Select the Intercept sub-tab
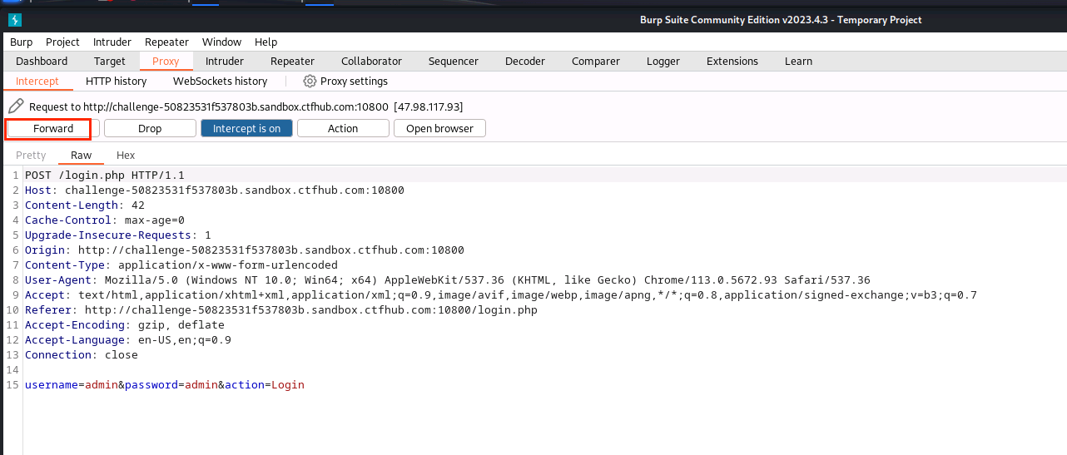Viewport: 1067px width, 455px height. point(37,81)
